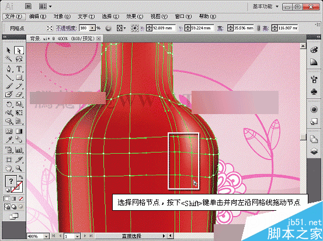Screen dimensions: 323x241
Task: Open the 基本功能 workspace switcher dropdown
Action: pos(266,6)
